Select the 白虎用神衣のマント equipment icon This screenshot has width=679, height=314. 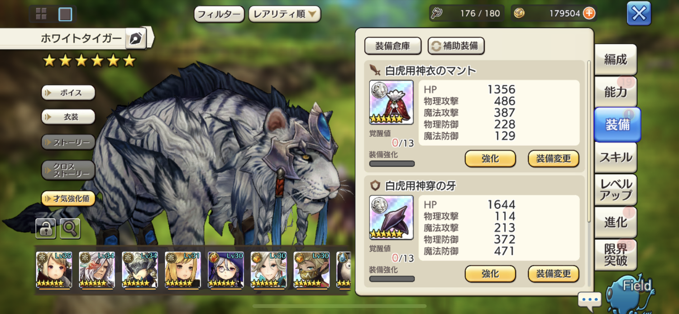[392, 103]
